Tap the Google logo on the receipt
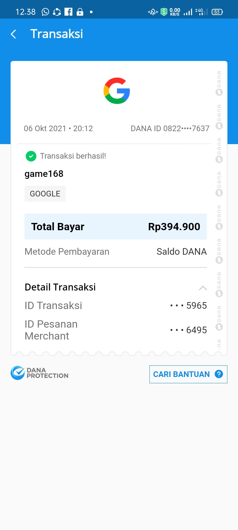The width and height of the screenshot is (238, 530). [117, 91]
